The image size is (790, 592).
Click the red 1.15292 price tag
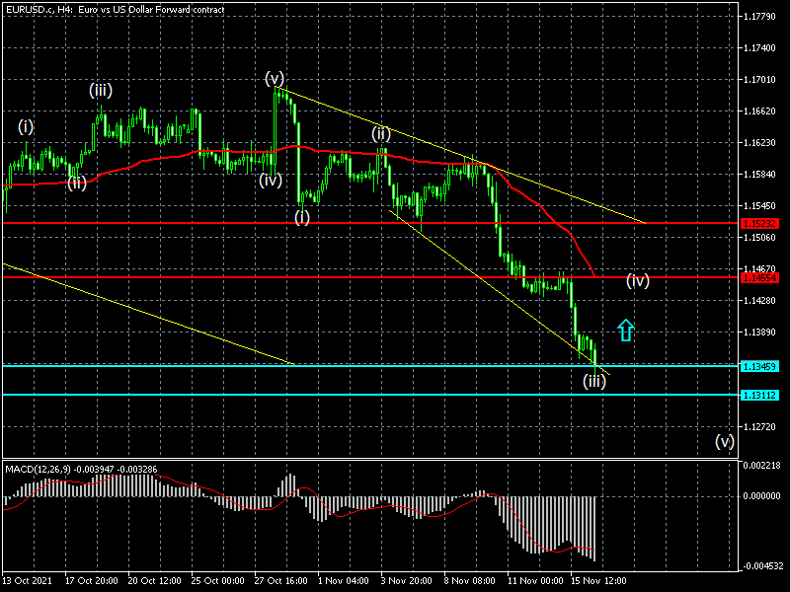pyautogui.click(x=759, y=223)
